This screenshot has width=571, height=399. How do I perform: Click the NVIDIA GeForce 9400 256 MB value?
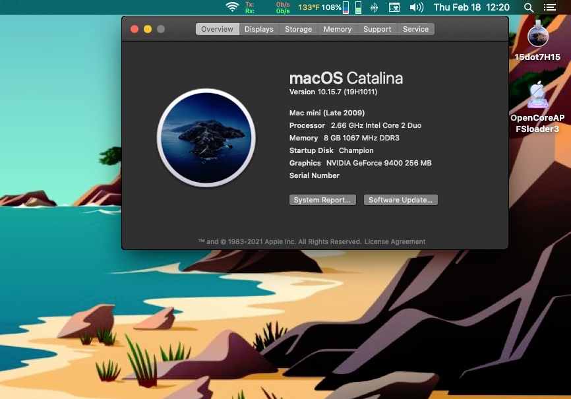pyautogui.click(x=378, y=163)
